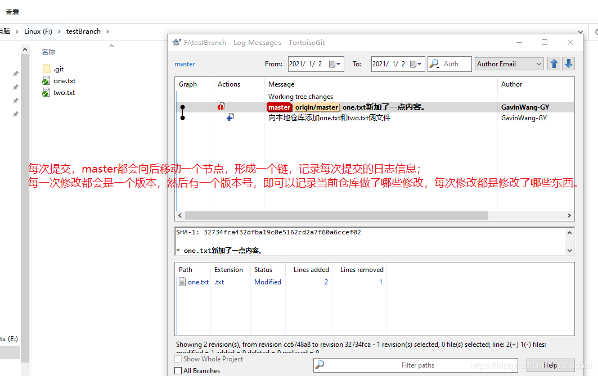Screen dimensions: 598x376
Task: Expand the chevron after testBranch breadcrumb
Action: click(107, 31)
